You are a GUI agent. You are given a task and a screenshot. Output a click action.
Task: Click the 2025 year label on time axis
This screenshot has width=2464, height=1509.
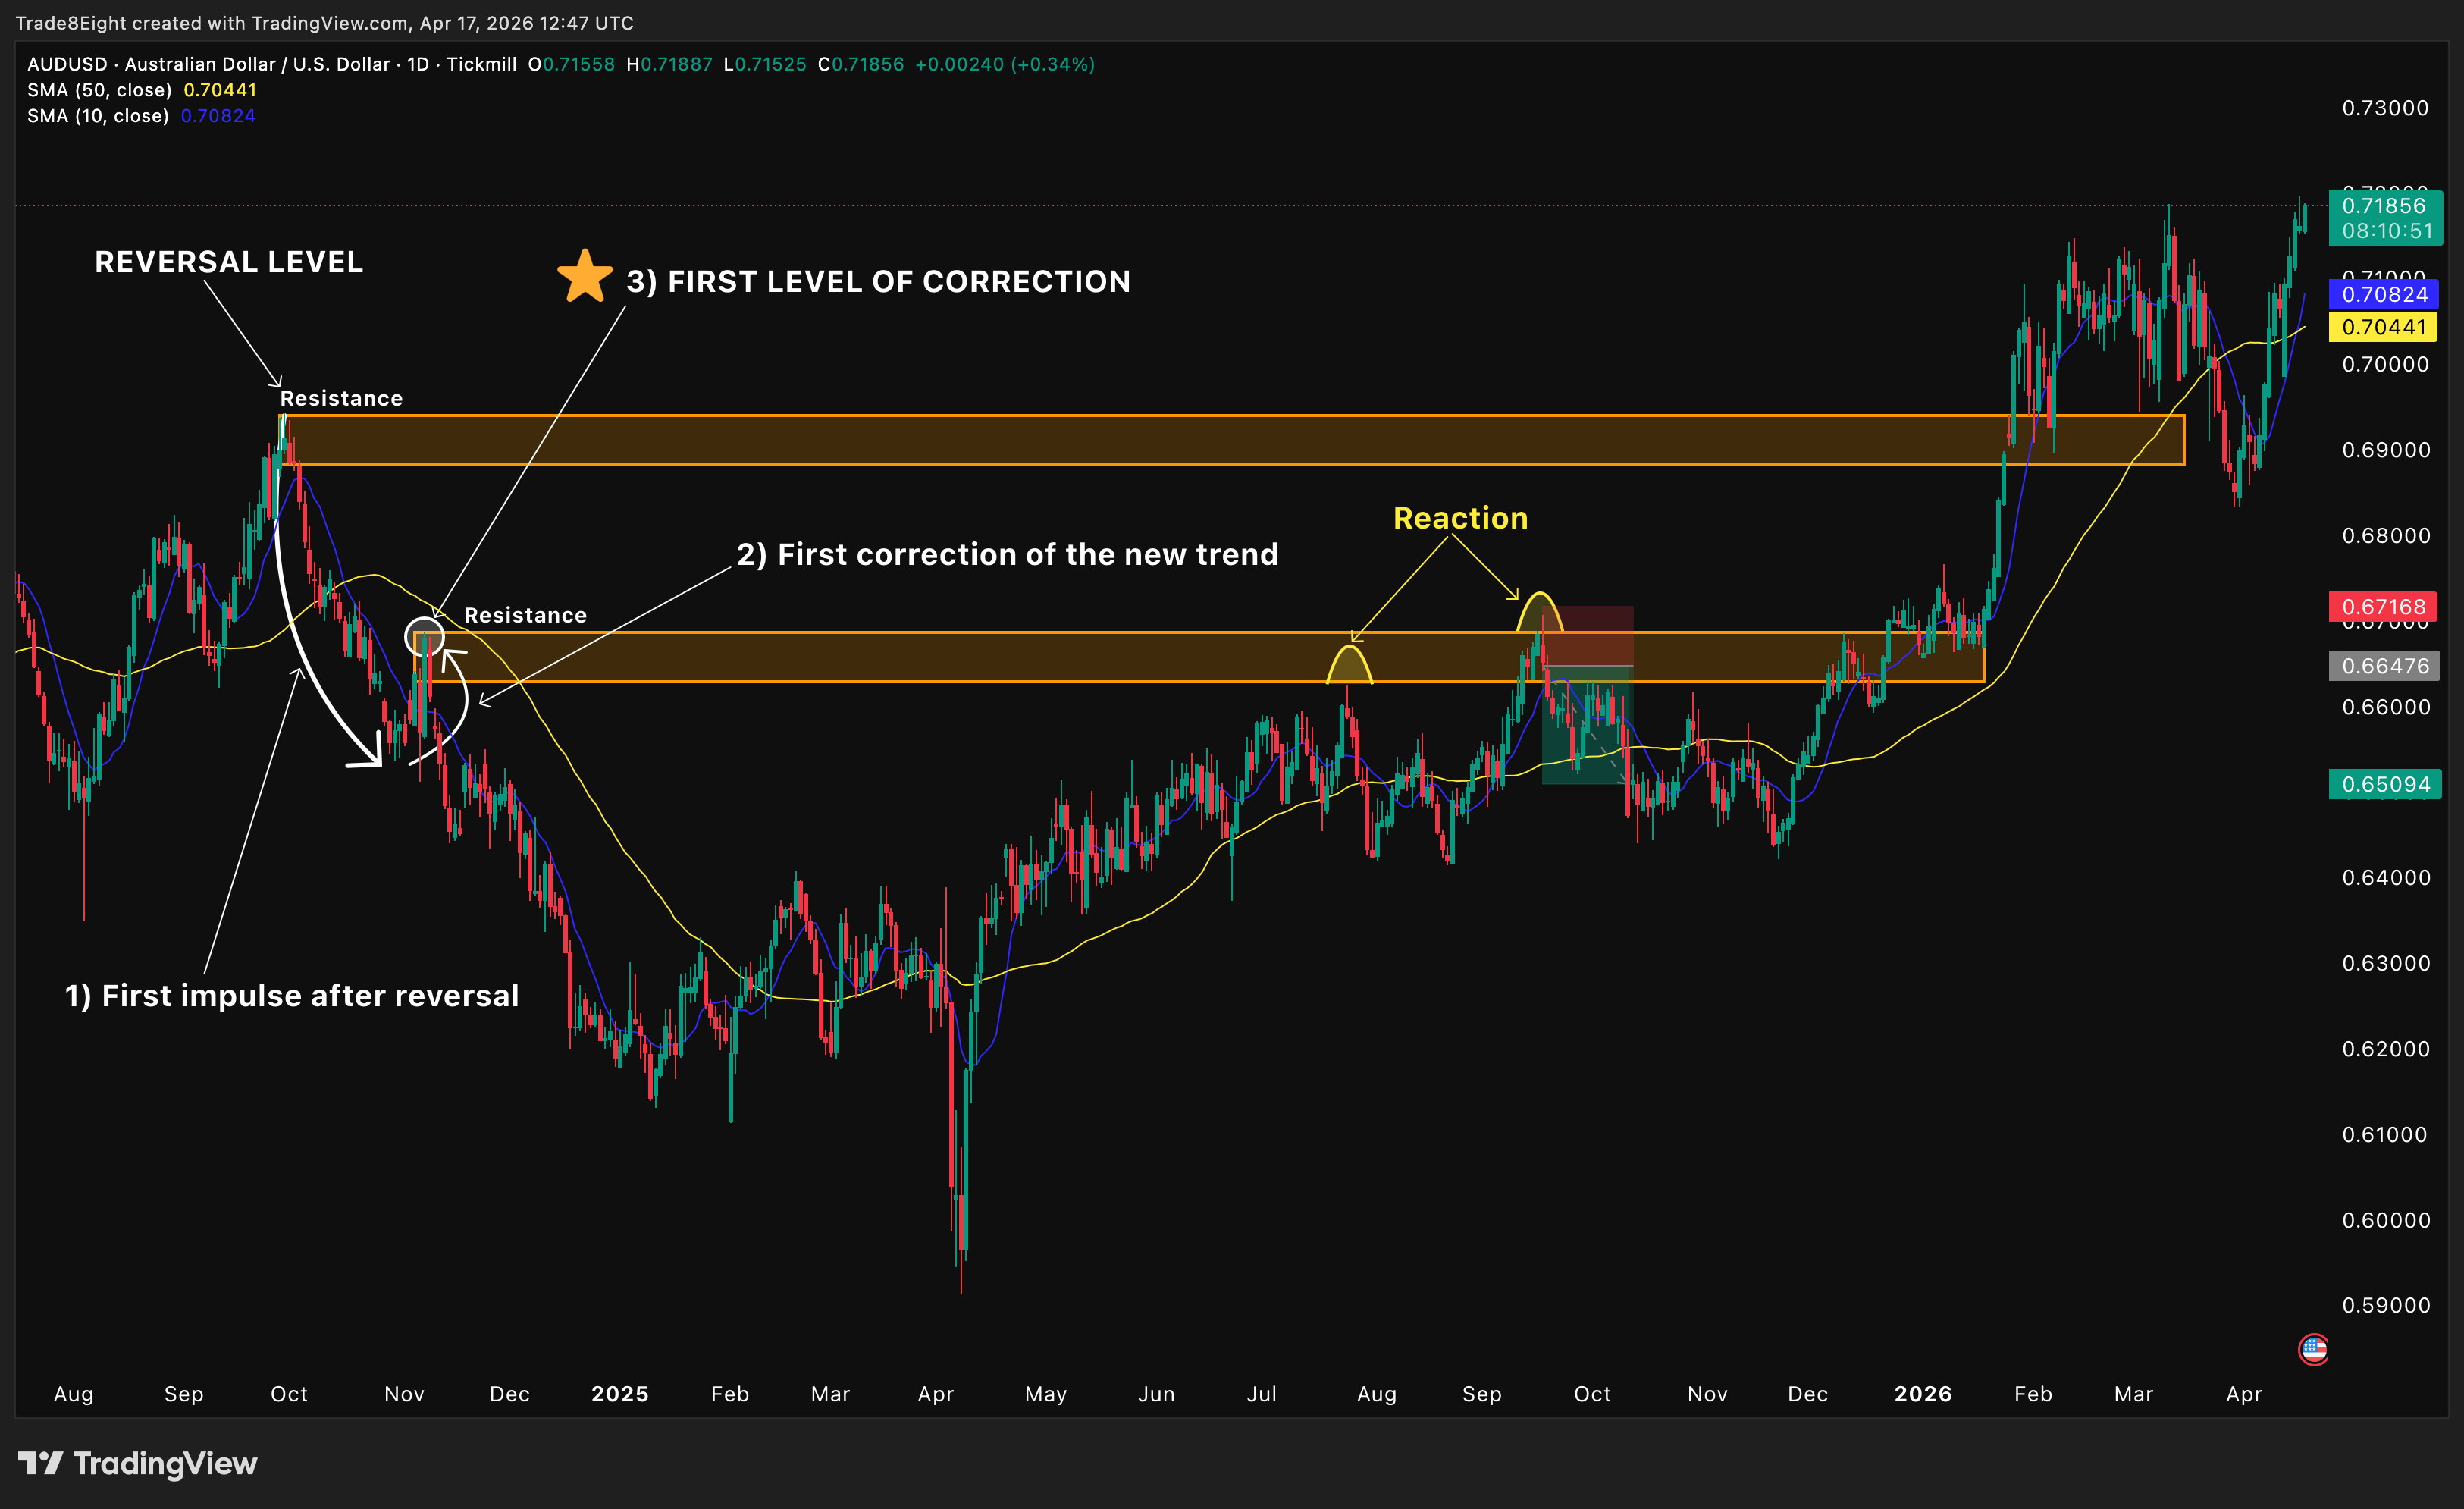click(x=620, y=1394)
